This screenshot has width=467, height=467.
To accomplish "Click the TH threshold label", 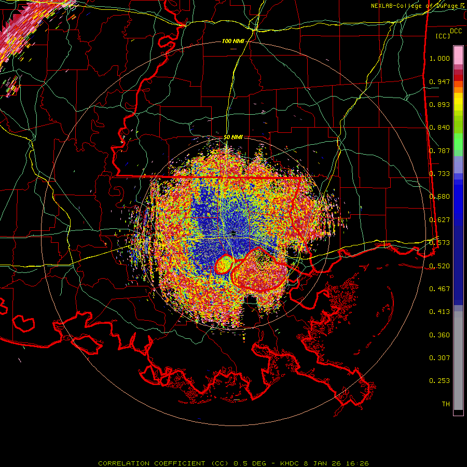I will 446,404.
